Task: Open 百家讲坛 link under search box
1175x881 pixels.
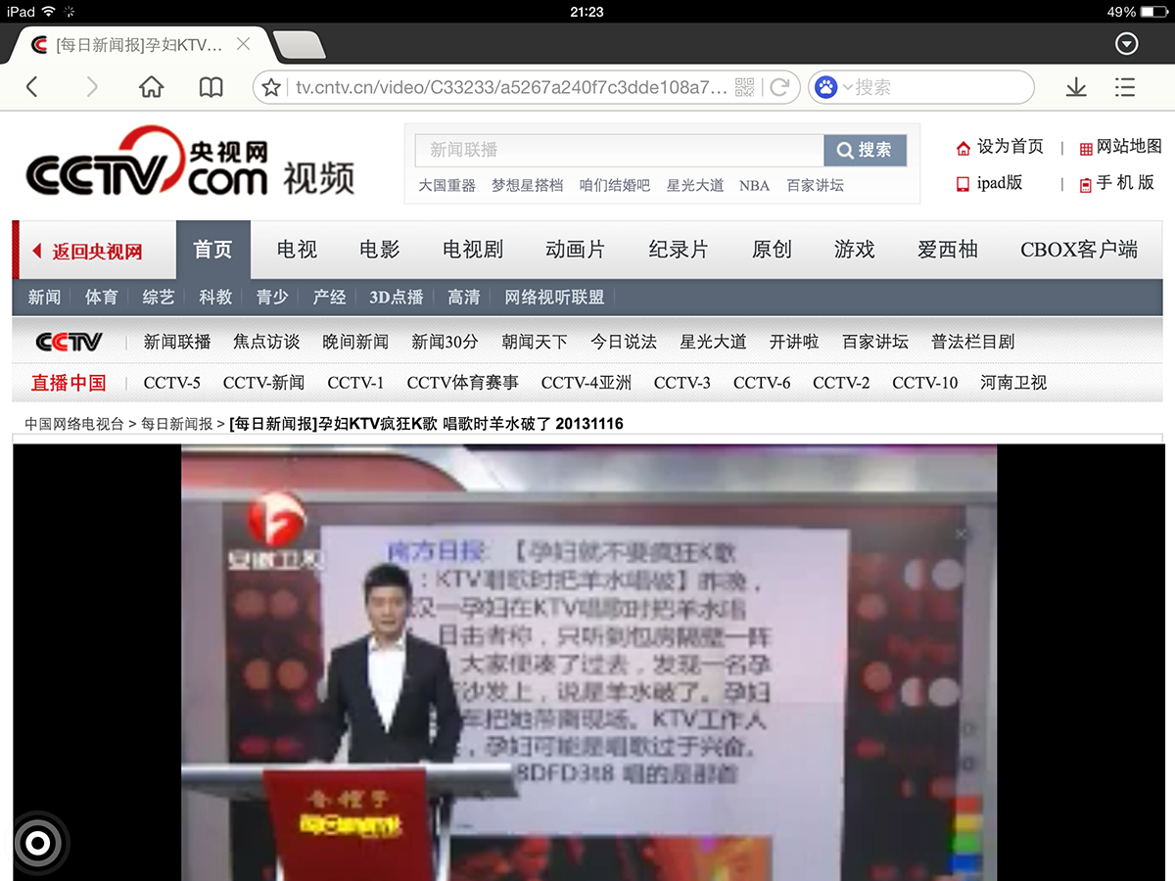Action: point(815,185)
